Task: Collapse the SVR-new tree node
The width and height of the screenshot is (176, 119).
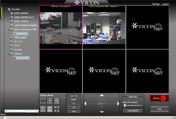Action: pos(9,54)
